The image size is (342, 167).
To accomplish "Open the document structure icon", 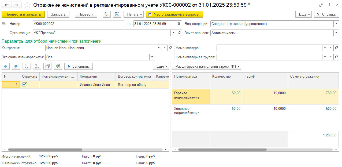I will click(117, 14).
